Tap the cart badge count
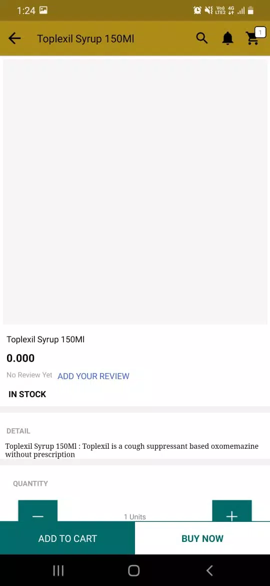Image resolution: width=270 pixels, height=586 pixels. tap(260, 33)
